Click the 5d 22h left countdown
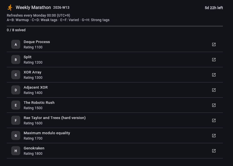Screen dimensions: 233x166 coord(214,8)
